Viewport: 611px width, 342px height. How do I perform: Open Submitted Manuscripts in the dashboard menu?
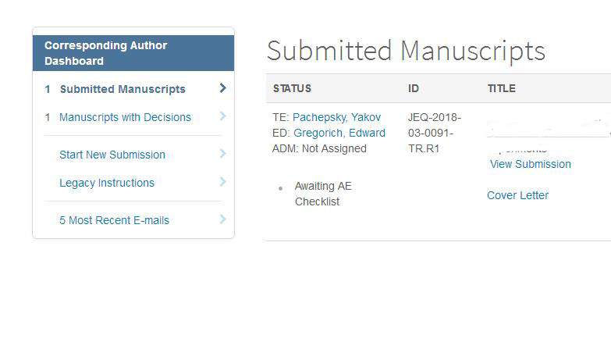point(123,89)
